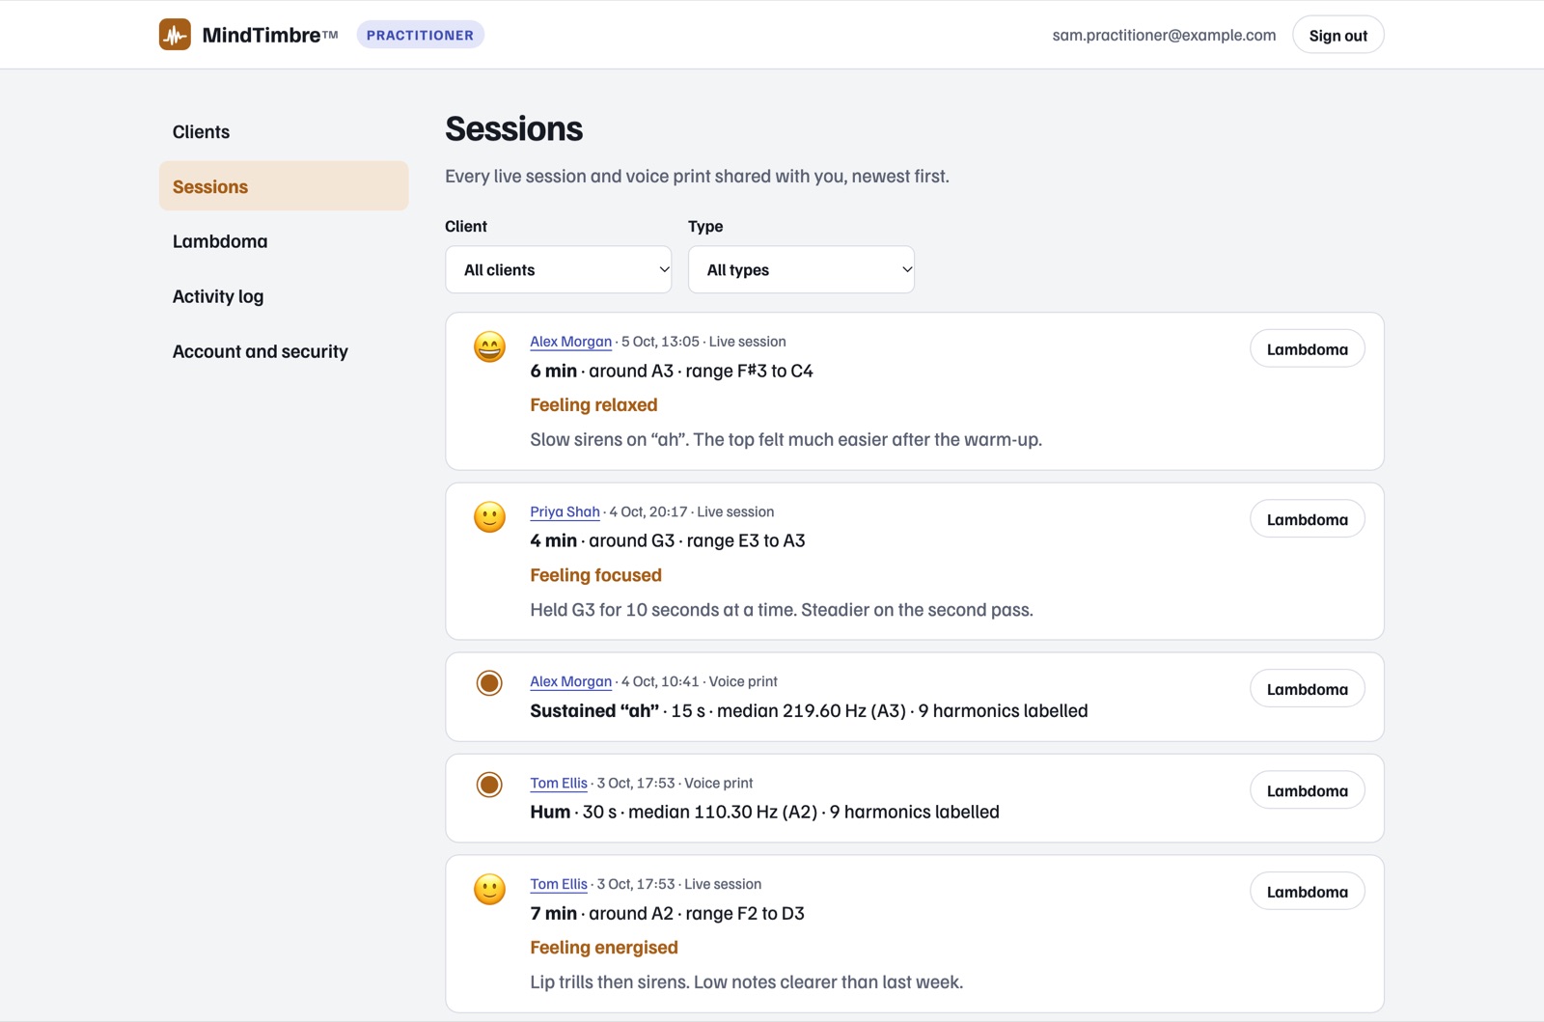Open Lambdoma for Alex Morgan's 5 Oct session
1544x1022 pixels.
click(1307, 349)
